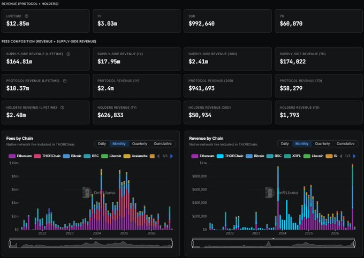
Task: Click holders revenue lifetime value $2.48m
Action: pos(16,115)
